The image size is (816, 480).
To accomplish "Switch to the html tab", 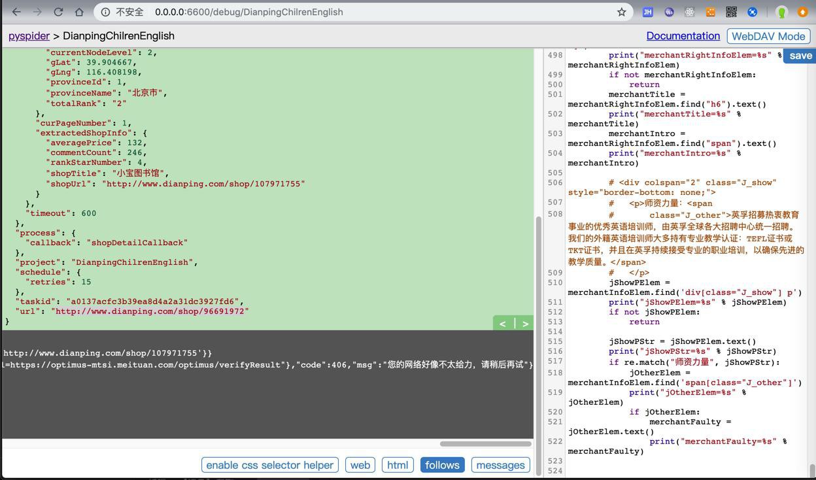I will tap(398, 465).
